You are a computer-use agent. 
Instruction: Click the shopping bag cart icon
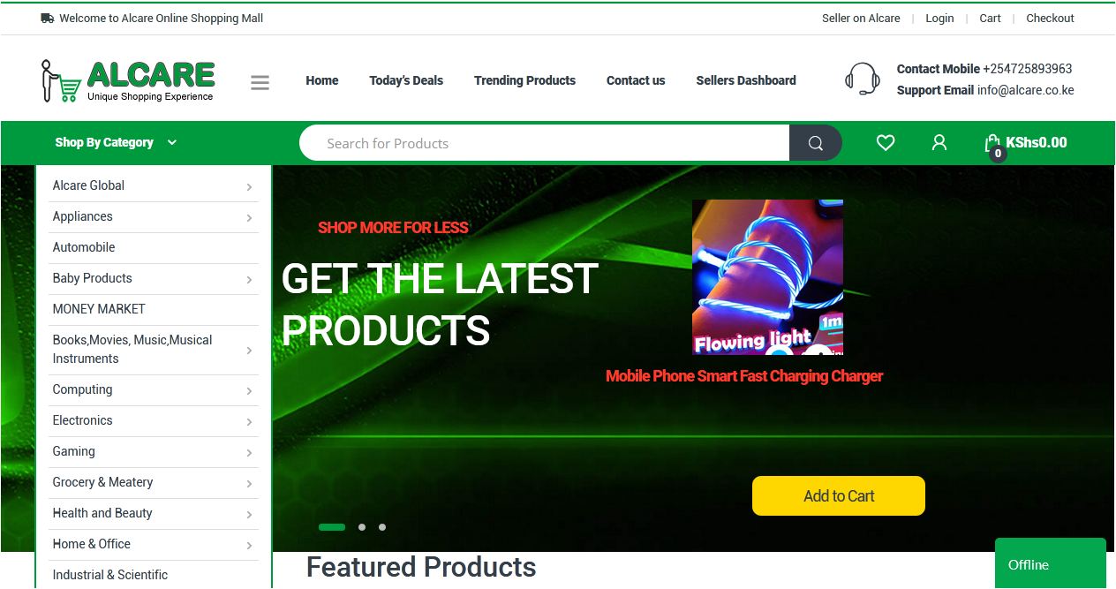coord(993,143)
